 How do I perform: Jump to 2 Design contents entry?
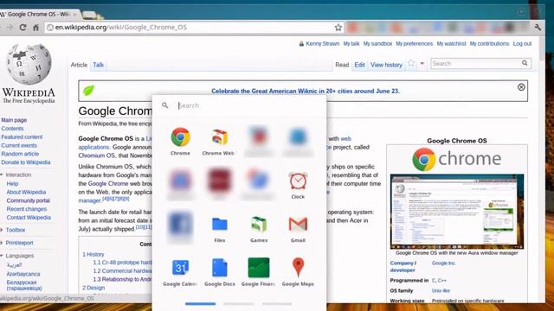click(93, 288)
